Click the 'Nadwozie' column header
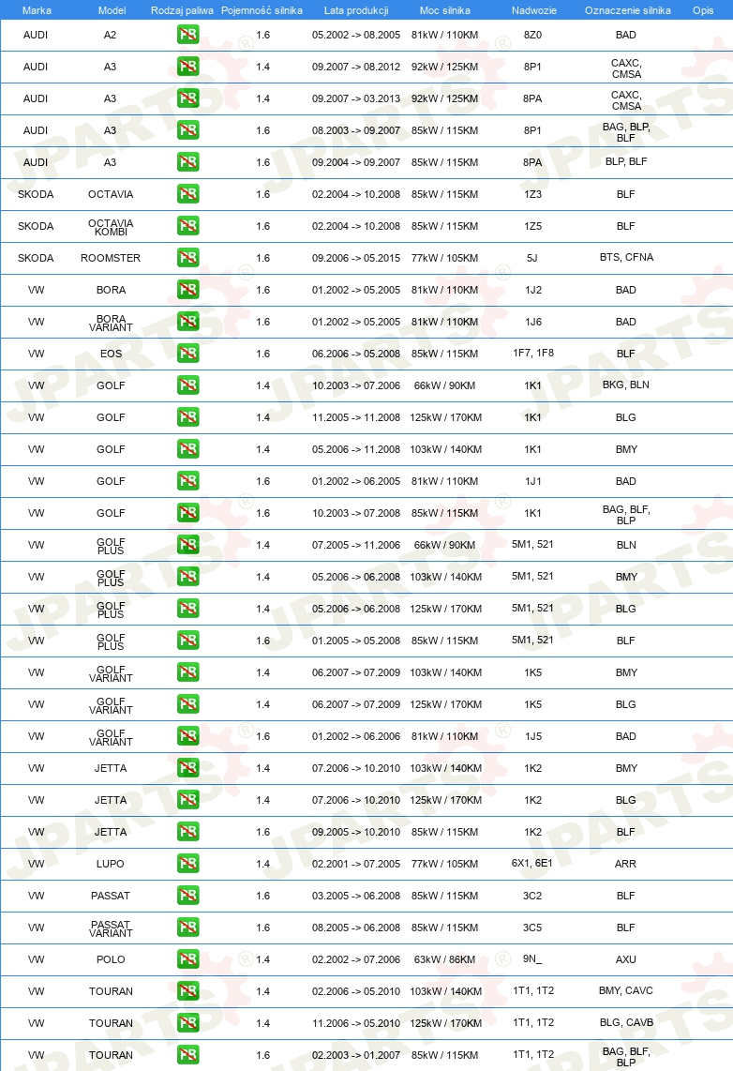Viewport: 733px width, 1071px height. point(533,10)
